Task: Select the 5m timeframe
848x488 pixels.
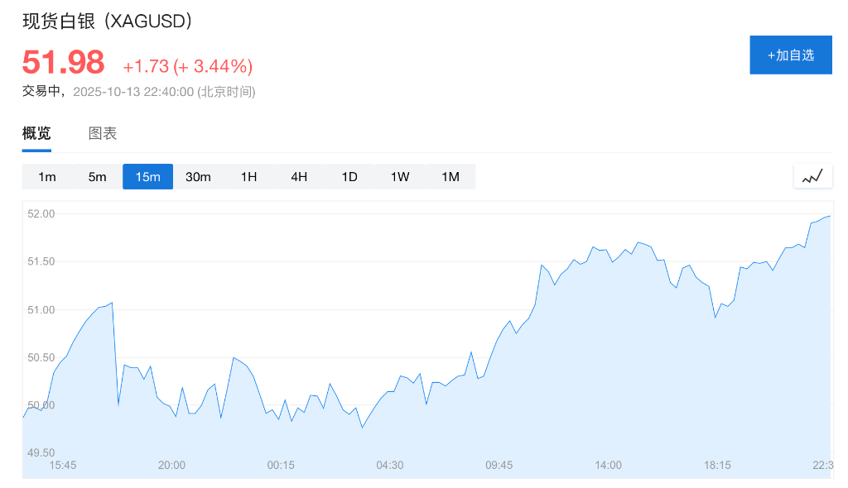Action: pos(98,176)
